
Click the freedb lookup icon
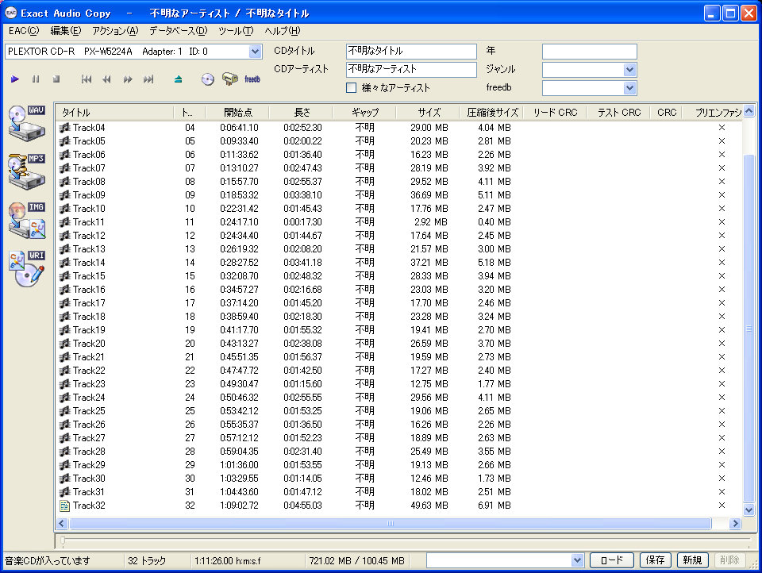252,79
